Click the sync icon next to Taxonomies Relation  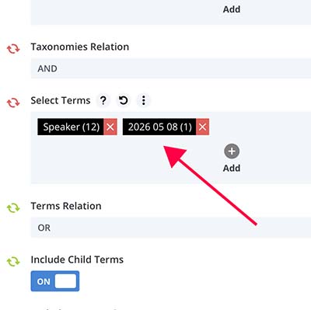(x=13, y=49)
